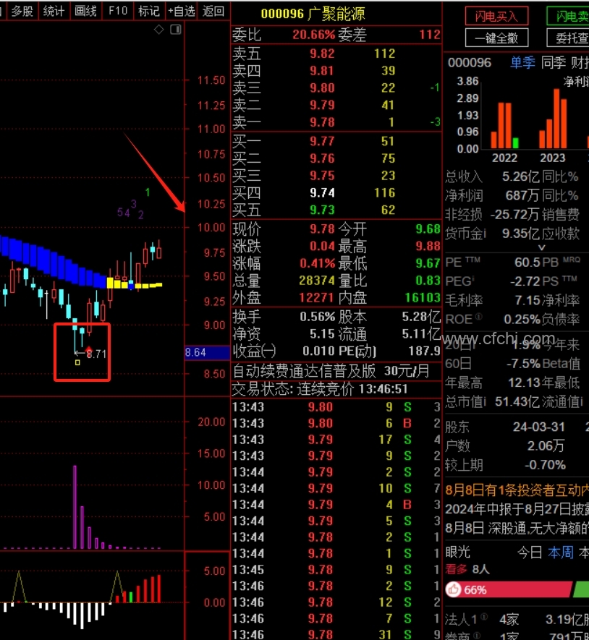The width and height of the screenshot is (589, 640).
Task: Click the 闪电买入 flash buy button
Action: coord(496,17)
